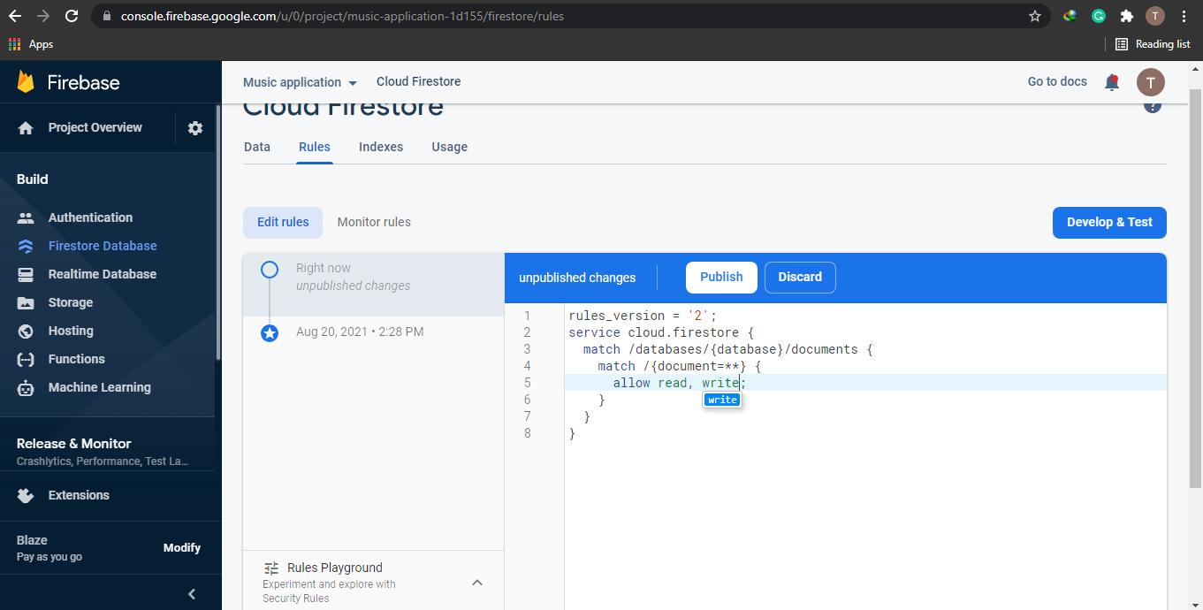Select the Edit rules tab

(283, 222)
